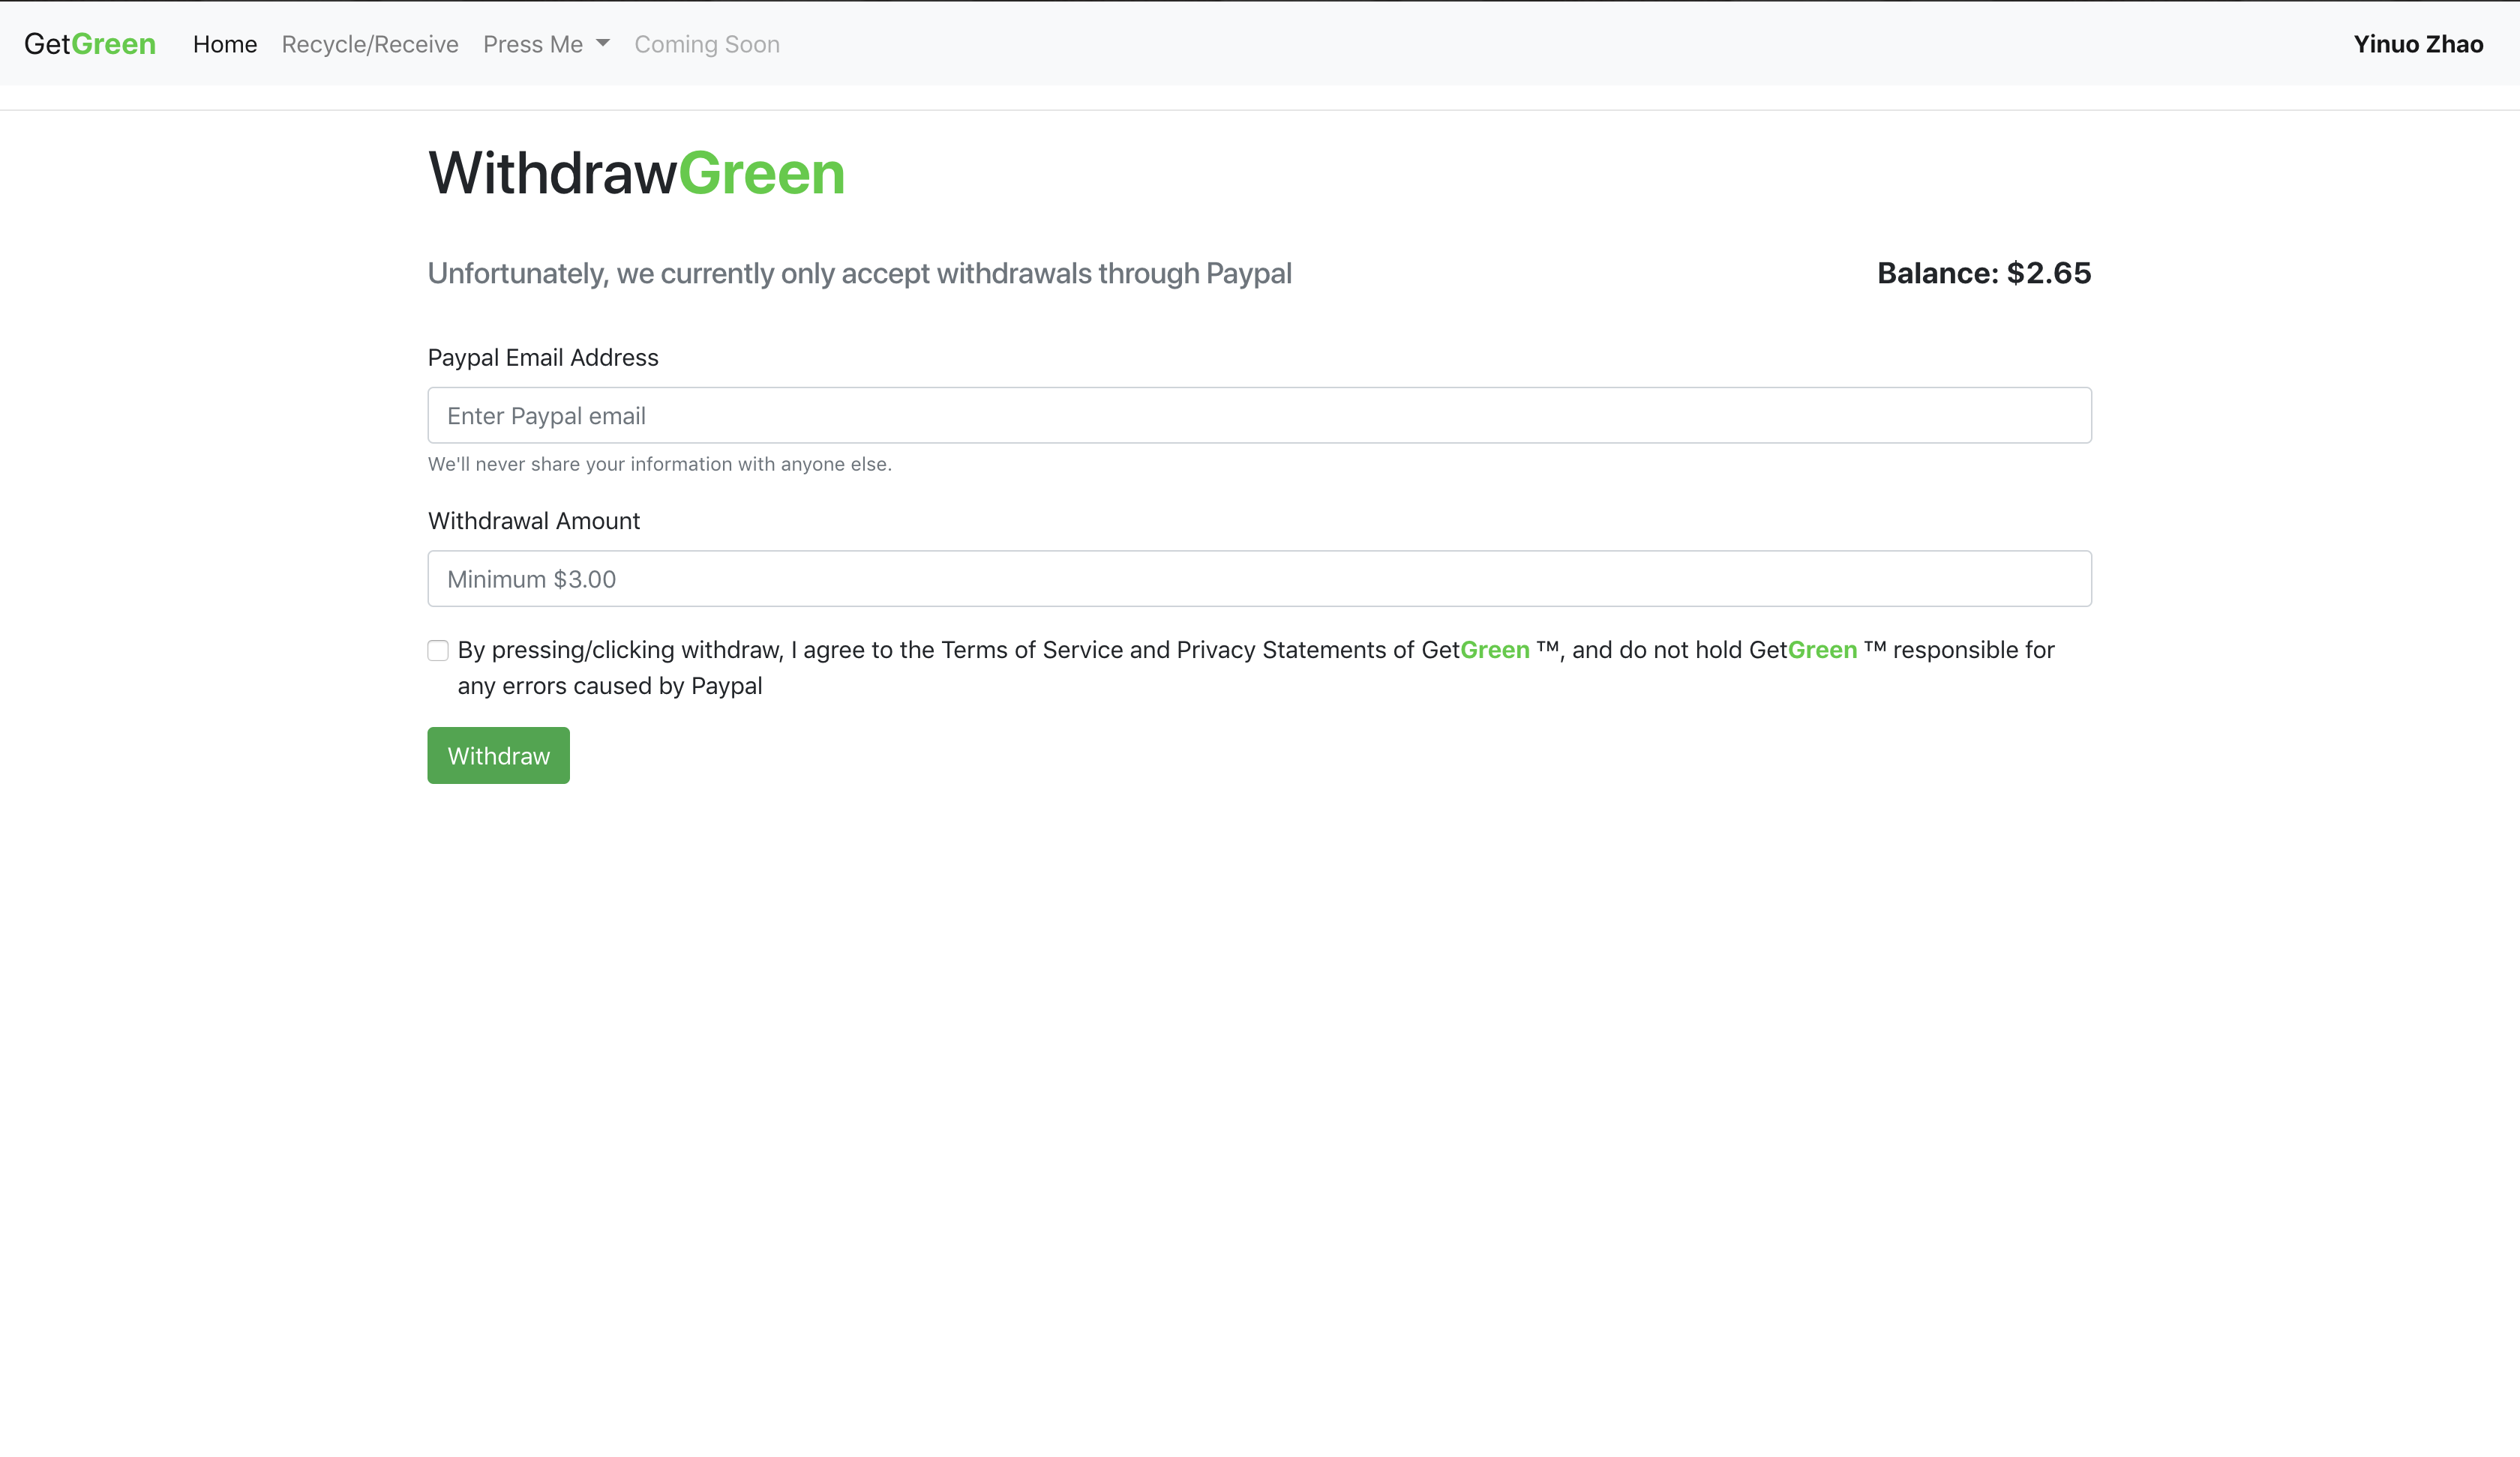
Task: Click first green GetGreen word in agreement
Action: (1494, 651)
